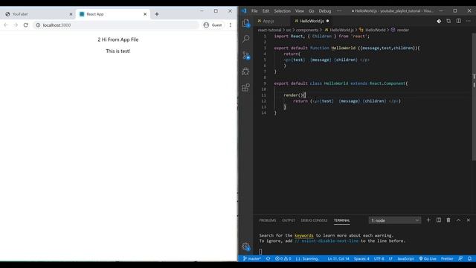This screenshot has height=268, width=476.
Task: Click the Open Changes icon in editor toolbar
Action: [448, 21]
